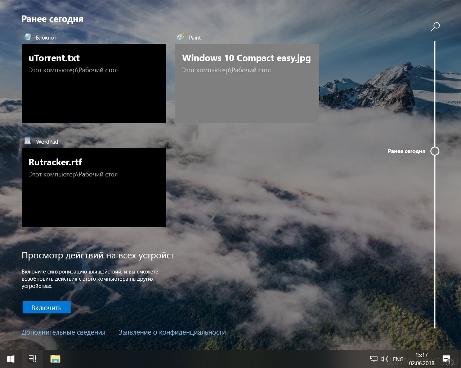
Task: Open the timeline search magnifier icon
Action: [435, 27]
